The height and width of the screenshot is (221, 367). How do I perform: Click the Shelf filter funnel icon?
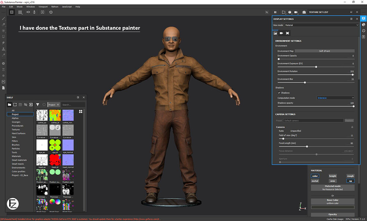(x=38, y=105)
